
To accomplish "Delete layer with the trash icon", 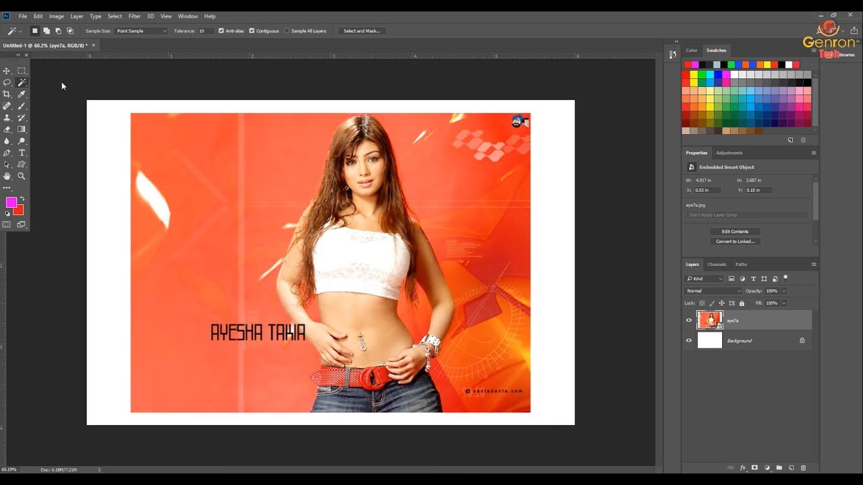I will click(x=803, y=467).
